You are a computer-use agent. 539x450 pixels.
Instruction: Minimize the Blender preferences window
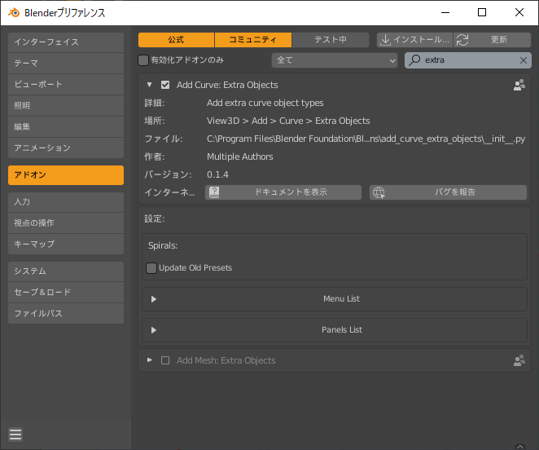point(445,13)
